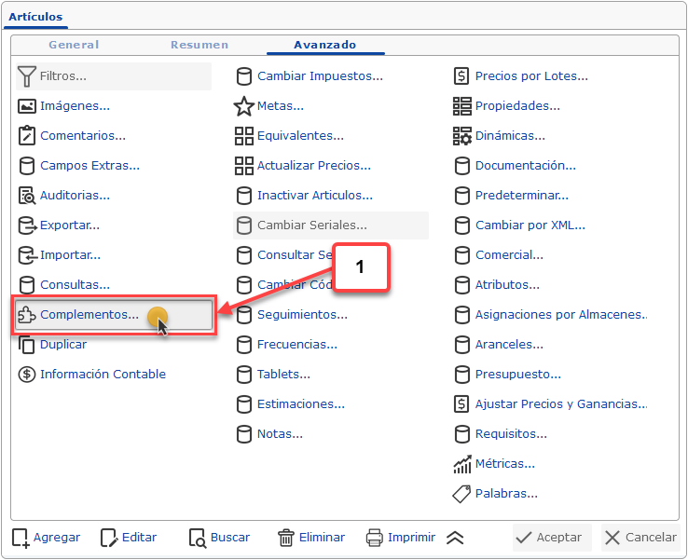Image resolution: width=688 pixels, height=560 pixels.
Task: Switch to the General tab
Action: [x=74, y=45]
